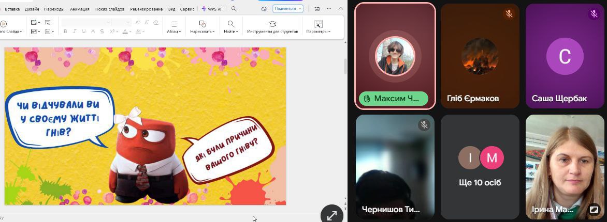Switch to the Рецензирование tab
Viewport: 607px width, 222px height.
click(146, 9)
